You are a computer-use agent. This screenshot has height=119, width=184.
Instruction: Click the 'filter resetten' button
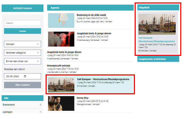coord(23,85)
